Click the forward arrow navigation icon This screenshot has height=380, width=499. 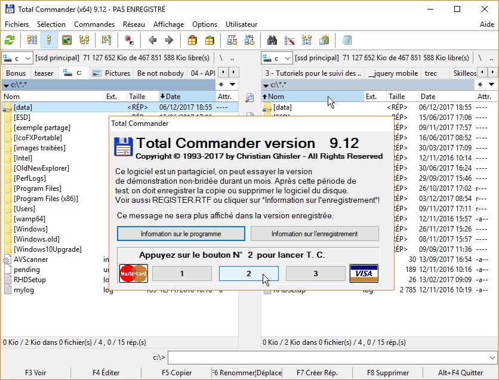169,41
